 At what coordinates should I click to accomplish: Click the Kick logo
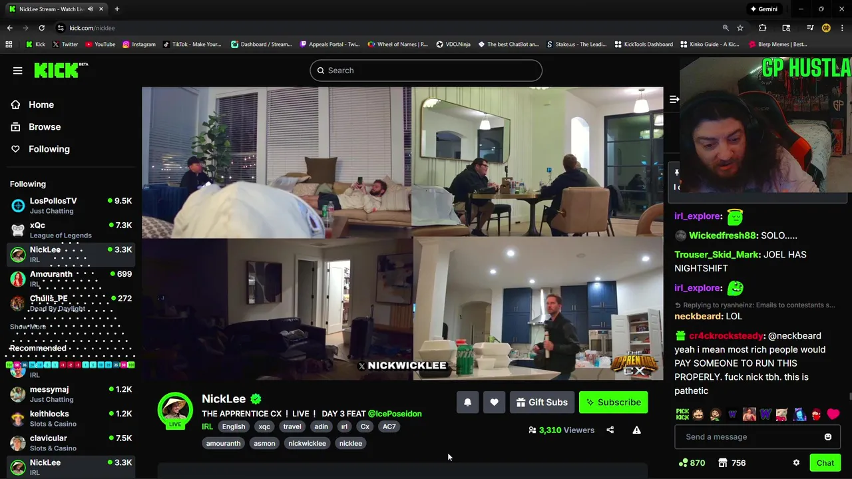(x=61, y=70)
